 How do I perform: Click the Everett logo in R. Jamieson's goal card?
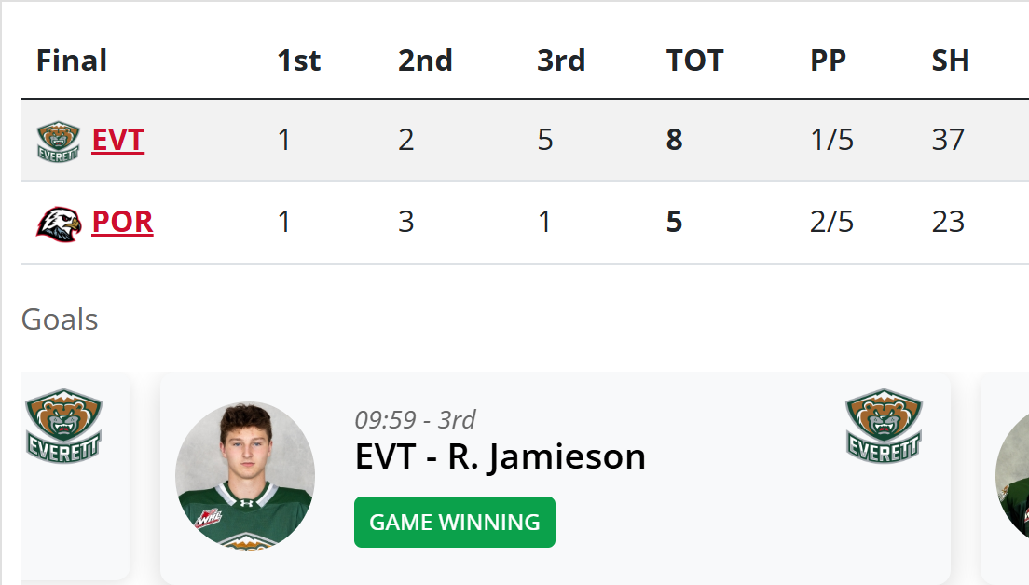click(884, 426)
